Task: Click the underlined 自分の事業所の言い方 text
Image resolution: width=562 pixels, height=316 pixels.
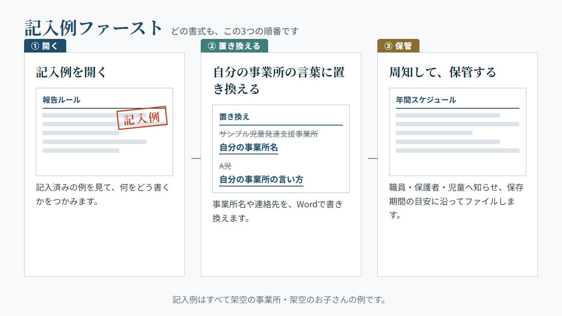Action: (x=261, y=180)
